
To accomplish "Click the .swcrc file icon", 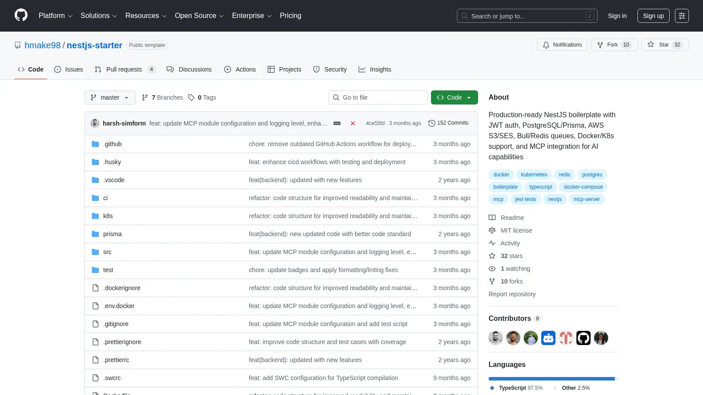I will coord(95,378).
